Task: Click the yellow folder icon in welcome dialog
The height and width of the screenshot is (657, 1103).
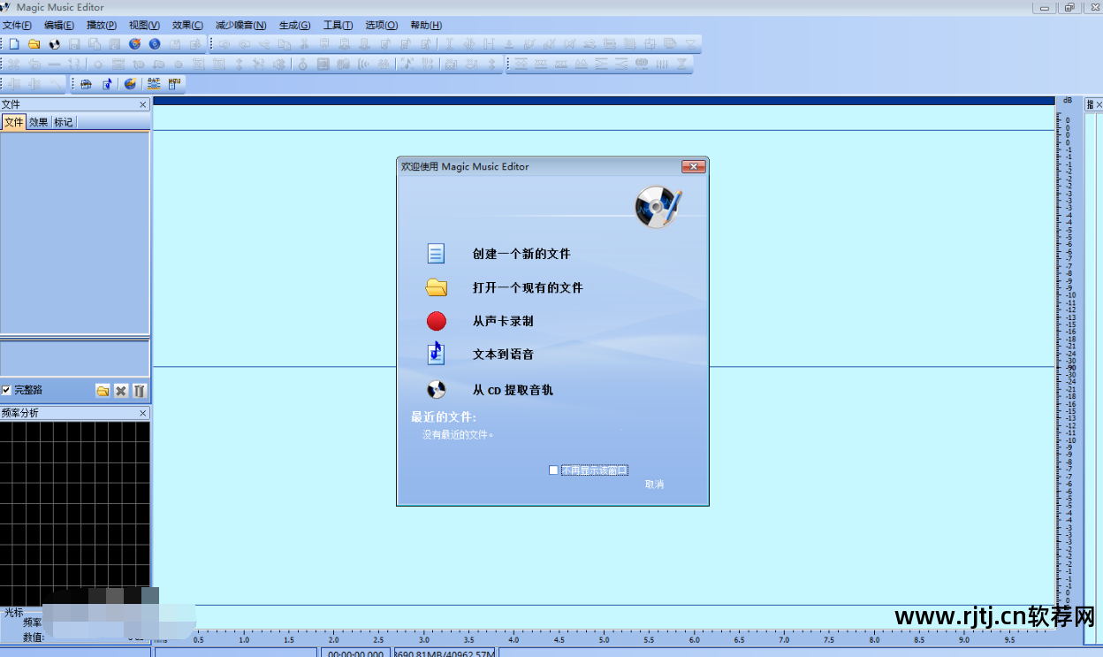Action: (436, 287)
